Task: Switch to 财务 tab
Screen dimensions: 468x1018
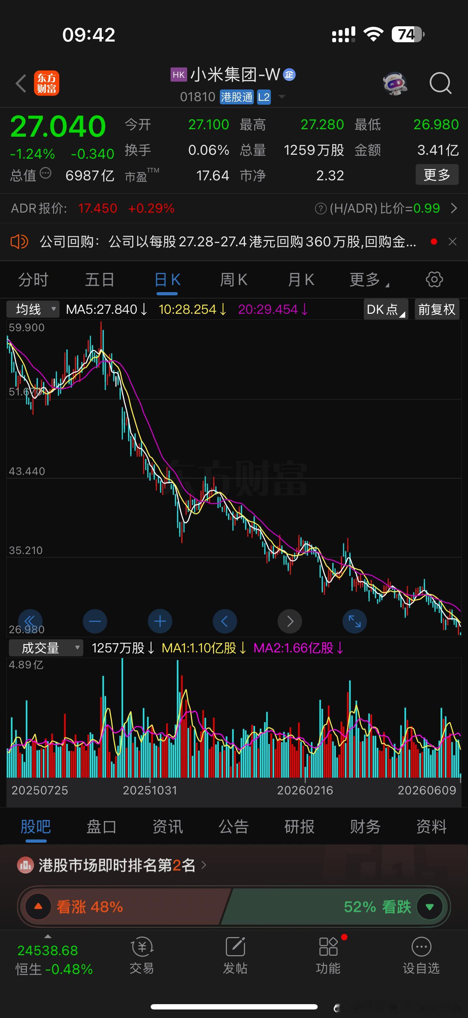Action: (x=366, y=826)
